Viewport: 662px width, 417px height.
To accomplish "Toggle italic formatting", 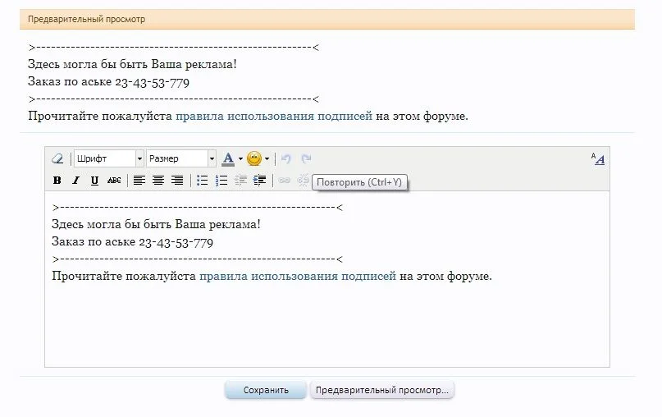I will 75,181.
